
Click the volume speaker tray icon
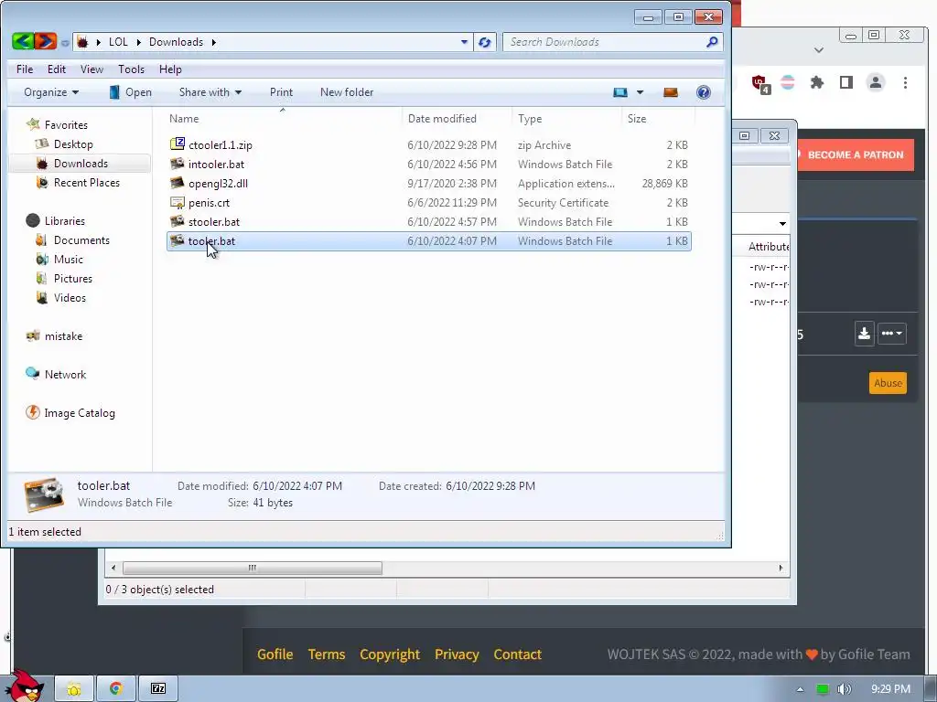843,689
